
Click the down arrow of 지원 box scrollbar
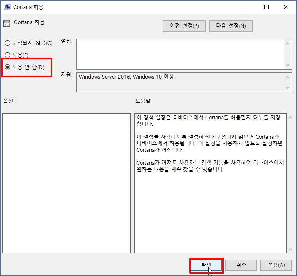[288, 88]
